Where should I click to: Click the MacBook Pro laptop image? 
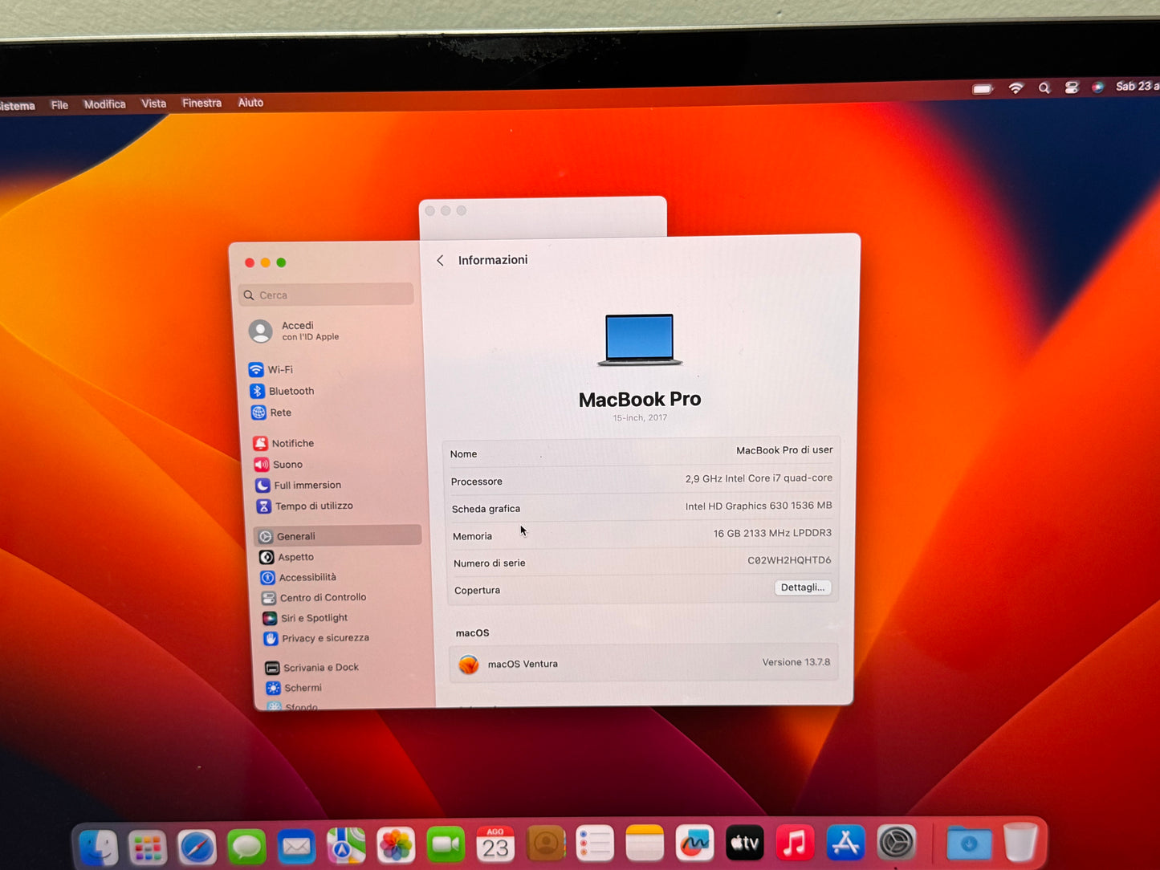[640, 340]
